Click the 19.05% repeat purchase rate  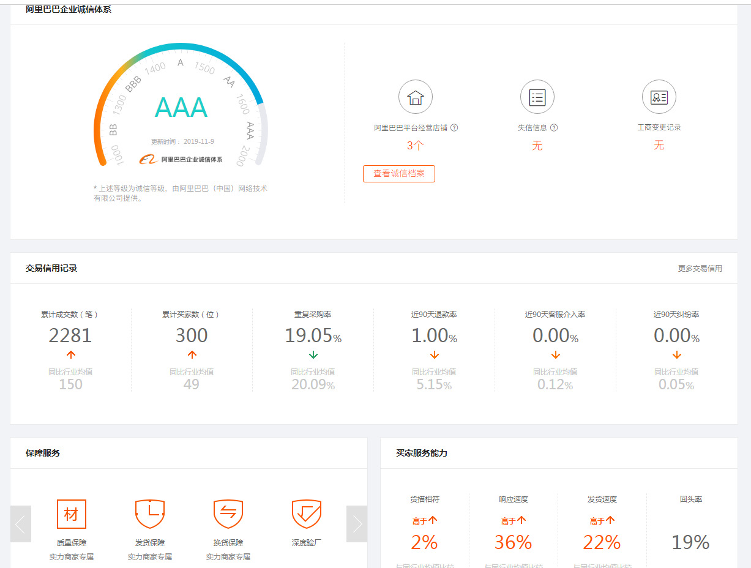coord(313,335)
